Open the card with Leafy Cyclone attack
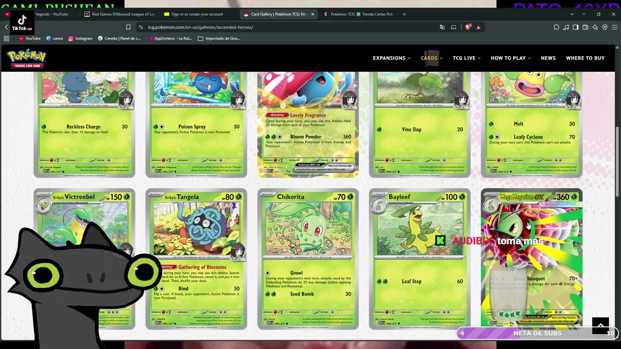This screenshot has width=621, height=349. pyautogui.click(x=531, y=125)
